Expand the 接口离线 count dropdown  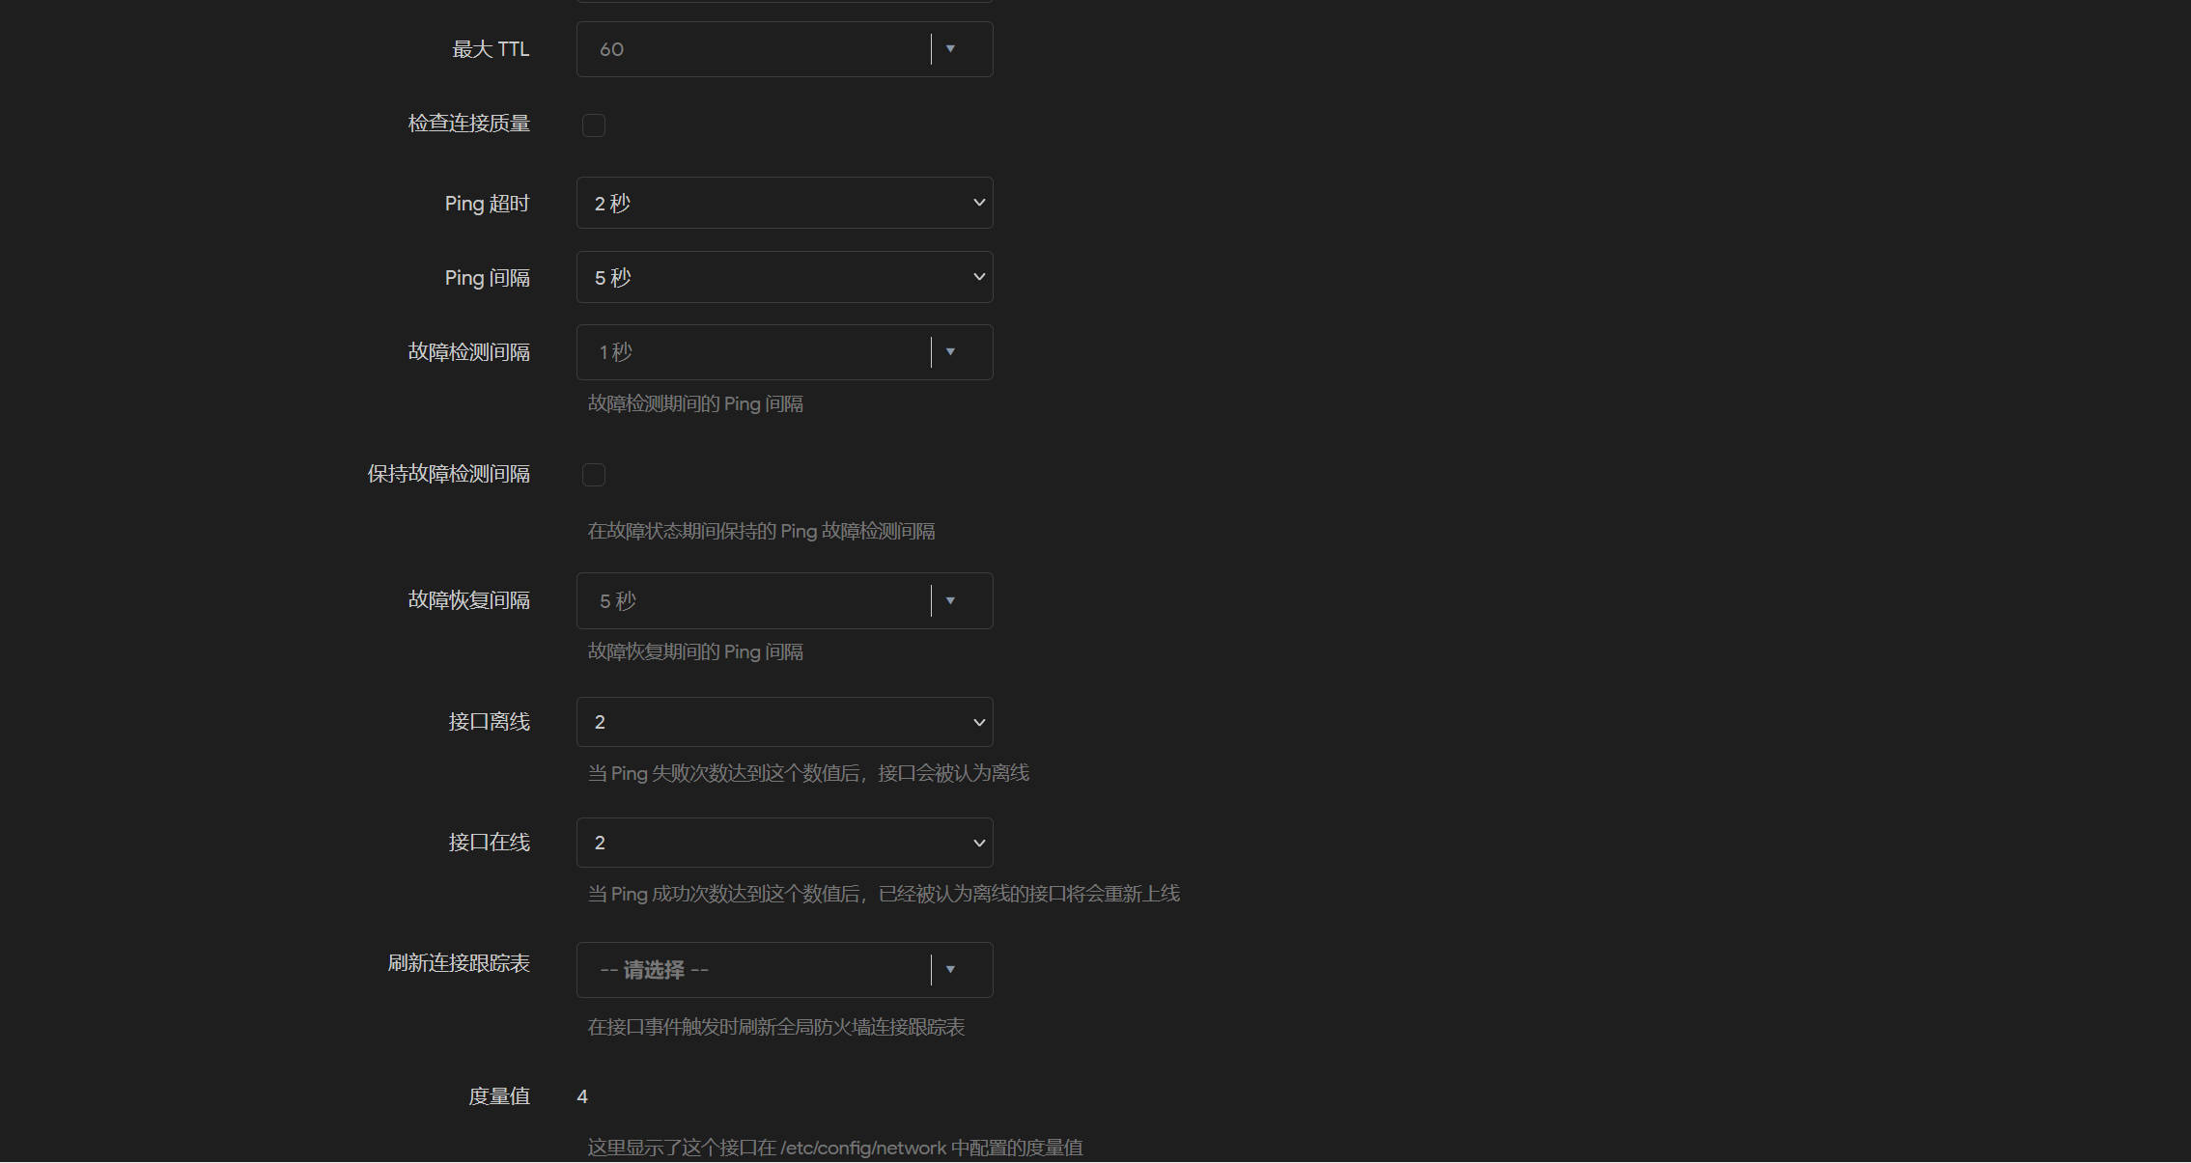click(x=784, y=722)
